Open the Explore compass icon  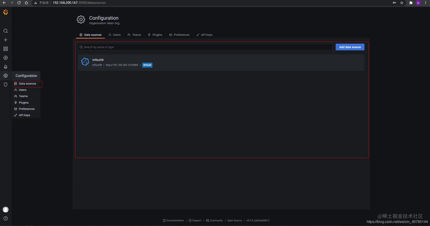tap(5, 58)
